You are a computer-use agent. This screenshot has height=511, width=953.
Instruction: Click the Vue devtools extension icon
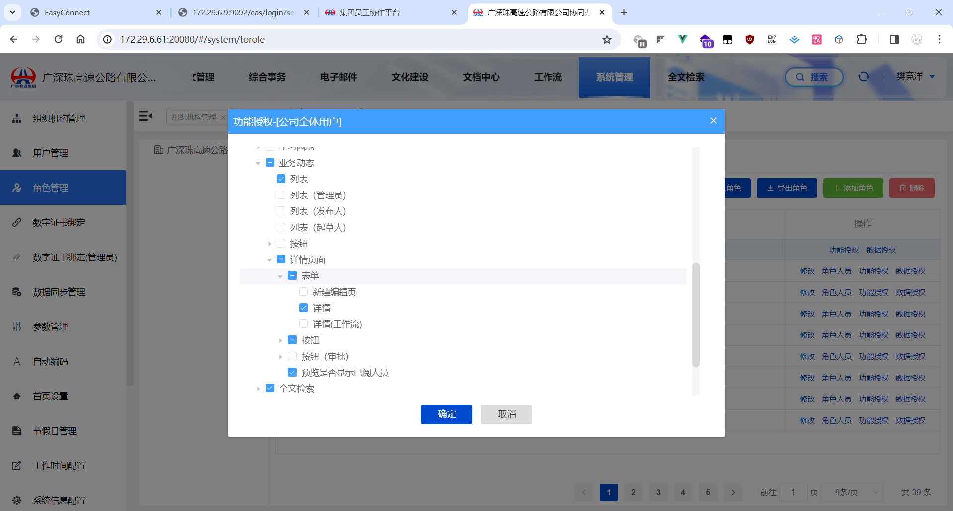pos(682,39)
